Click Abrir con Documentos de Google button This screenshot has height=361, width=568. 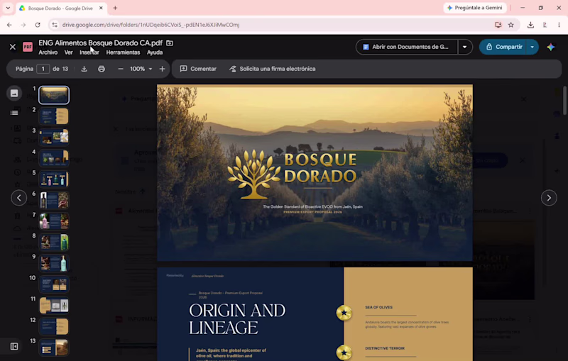407,47
